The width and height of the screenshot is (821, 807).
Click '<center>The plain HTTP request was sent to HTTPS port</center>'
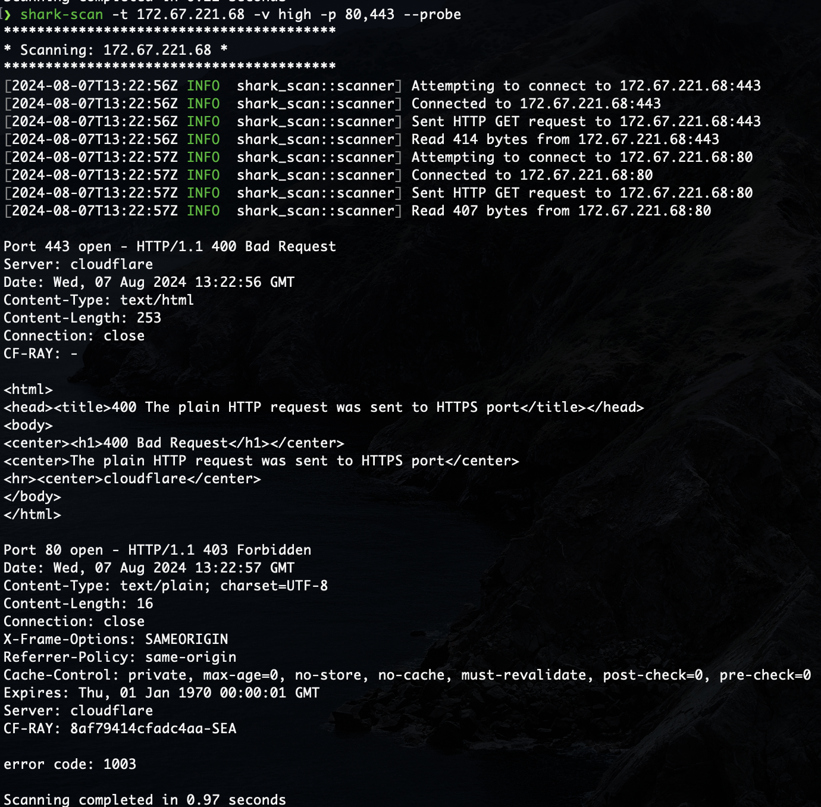261,461
